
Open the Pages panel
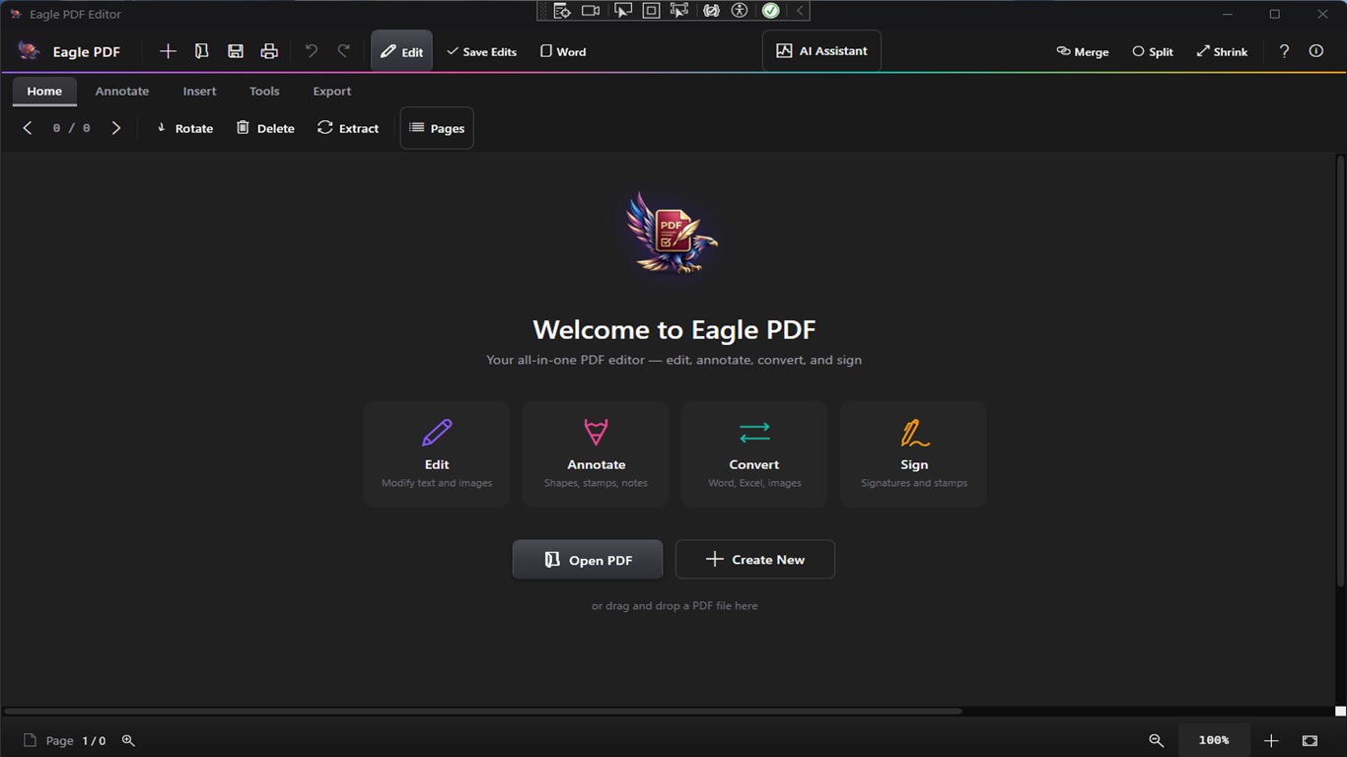point(437,127)
